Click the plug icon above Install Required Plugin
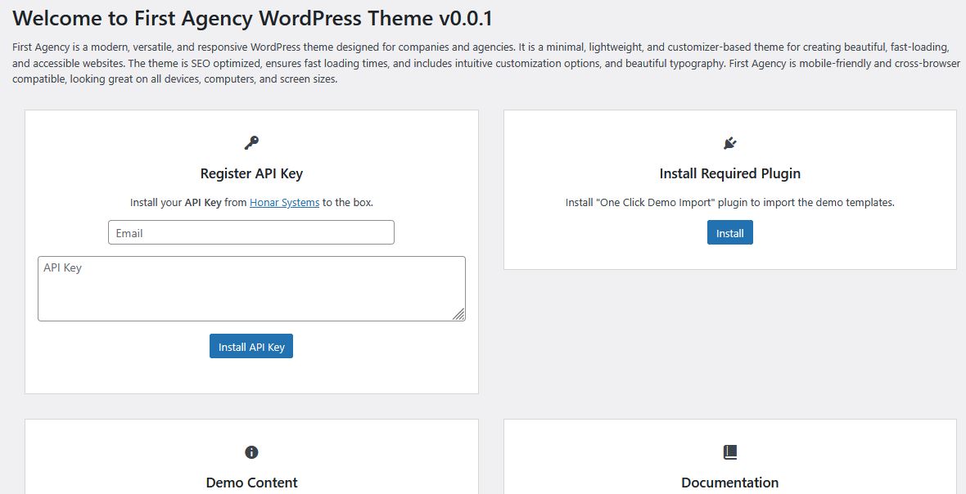The width and height of the screenshot is (966, 494). pos(730,143)
